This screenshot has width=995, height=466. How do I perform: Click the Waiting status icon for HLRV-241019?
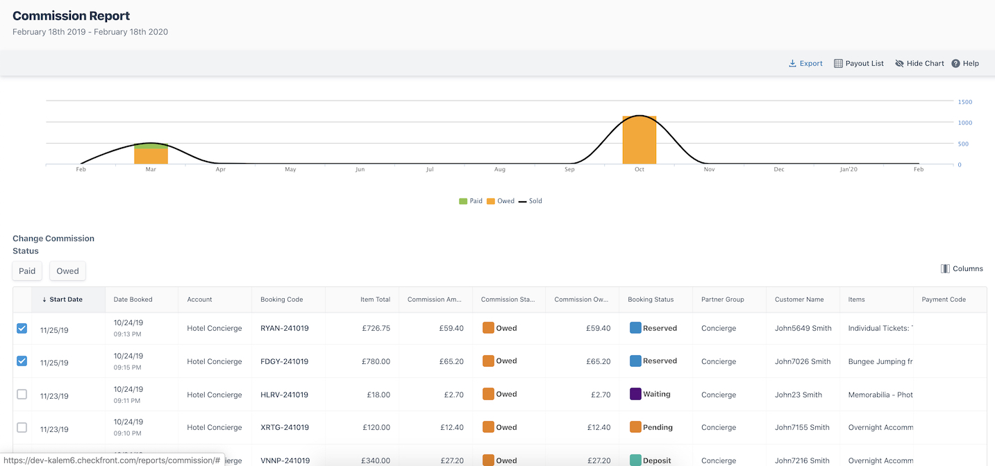click(x=635, y=394)
